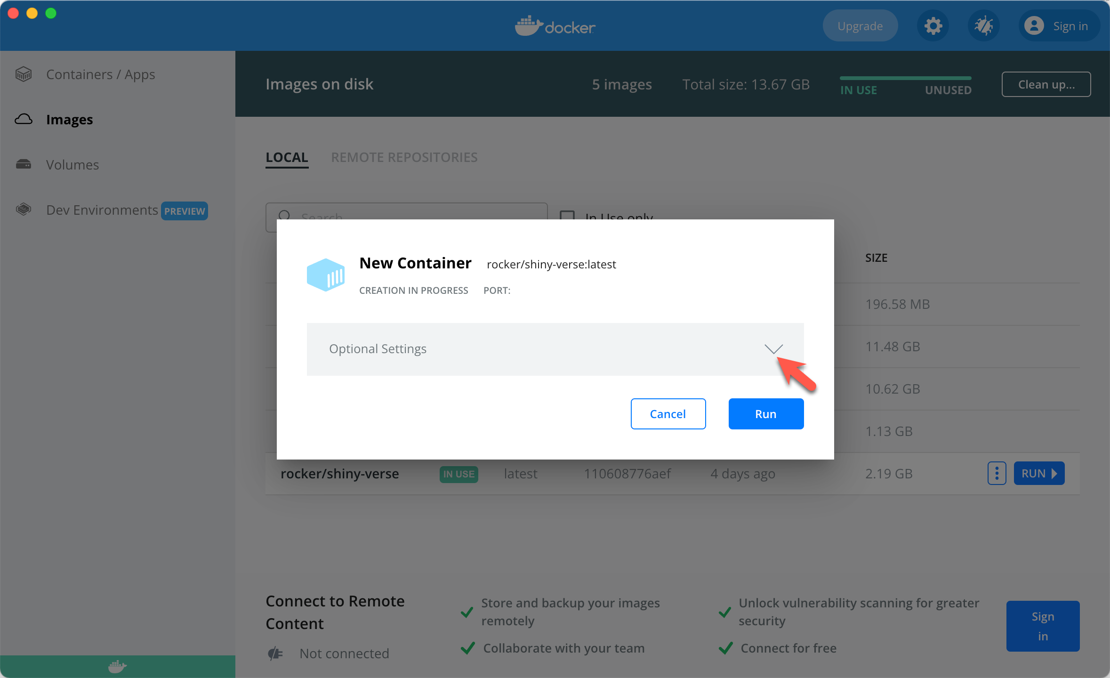Click the 'Images on disk' heading
The width and height of the screenshot is (1110, 678).
319,84
